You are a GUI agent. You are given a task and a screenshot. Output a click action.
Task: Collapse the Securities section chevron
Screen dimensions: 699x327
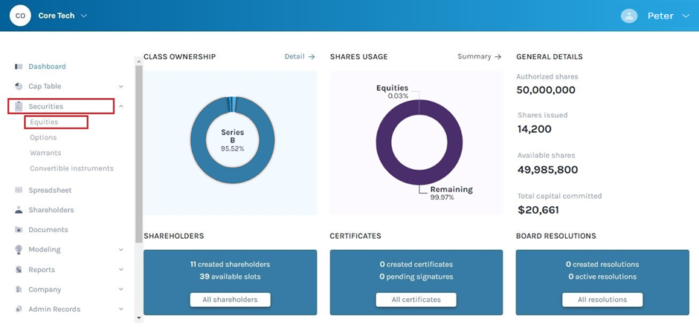pos(121,107)
